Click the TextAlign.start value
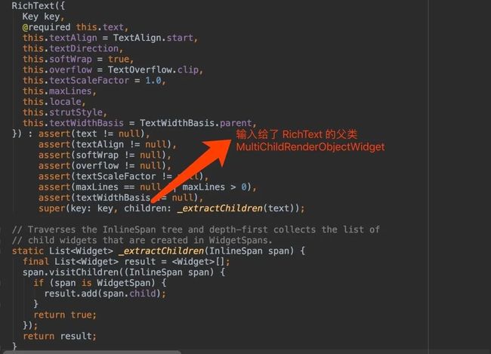 [x=153, y=38]
